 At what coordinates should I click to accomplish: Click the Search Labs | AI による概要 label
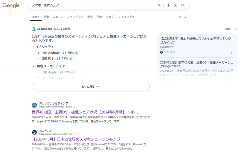click(x=54, y=29)
